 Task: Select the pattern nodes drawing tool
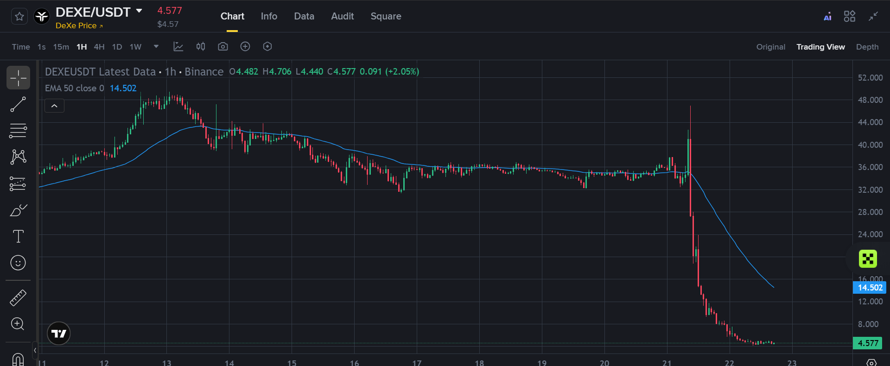(x=18, y=157)
